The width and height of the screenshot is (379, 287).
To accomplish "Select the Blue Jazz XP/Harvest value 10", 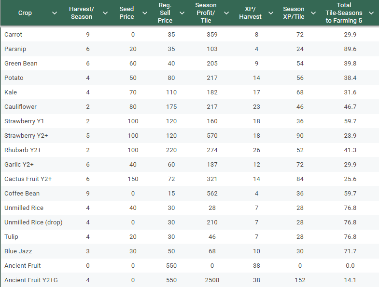I will click(x=256, y=251).
